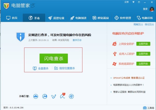Image resolution: width=156 pixels, height=110 pixels.
Task: Close the 电脑管家 window
Action: [152, 2]
